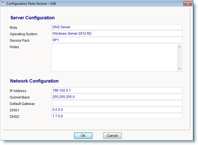Select the DNS2 field showing 7.7.0.0
This screenshot has height=145, width=198.
[x=117, y=116]
